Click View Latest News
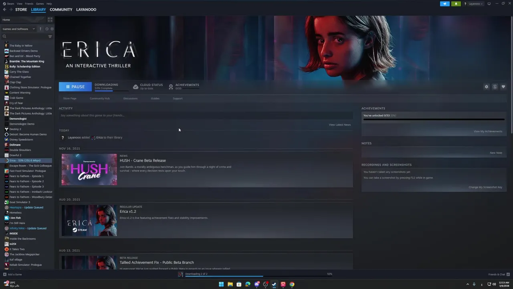This screenshot has width=513, height=289. pos(340,125)
